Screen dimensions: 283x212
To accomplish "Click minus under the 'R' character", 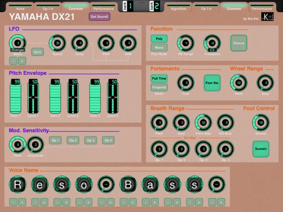I will 13,202.
